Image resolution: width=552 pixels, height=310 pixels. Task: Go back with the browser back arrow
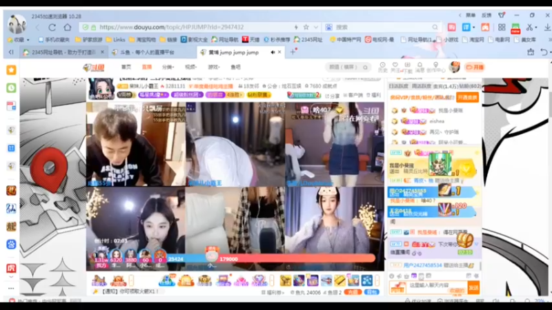tap(38, 27)
